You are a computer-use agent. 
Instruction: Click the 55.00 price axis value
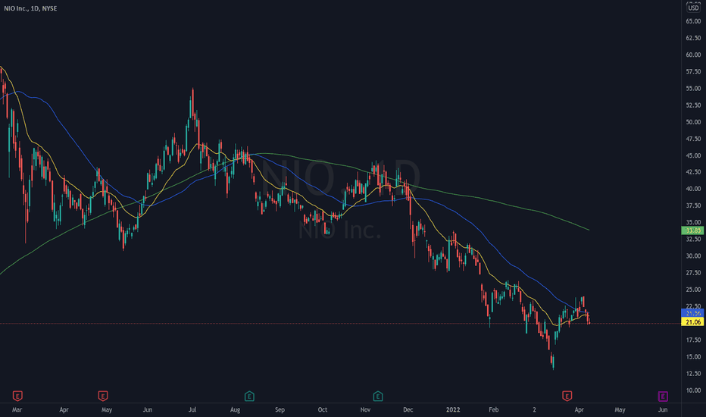(x=693, y=89)
